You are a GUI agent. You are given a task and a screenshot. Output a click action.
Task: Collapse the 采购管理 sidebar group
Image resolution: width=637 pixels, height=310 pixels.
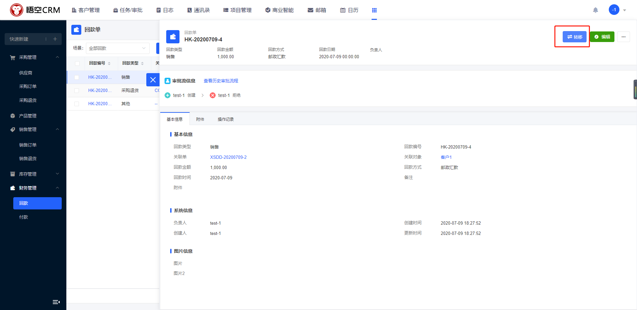coord(57,57)
